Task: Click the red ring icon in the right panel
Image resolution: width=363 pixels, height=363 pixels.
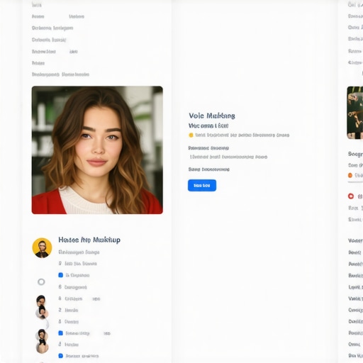Action: tap(351, 196)
